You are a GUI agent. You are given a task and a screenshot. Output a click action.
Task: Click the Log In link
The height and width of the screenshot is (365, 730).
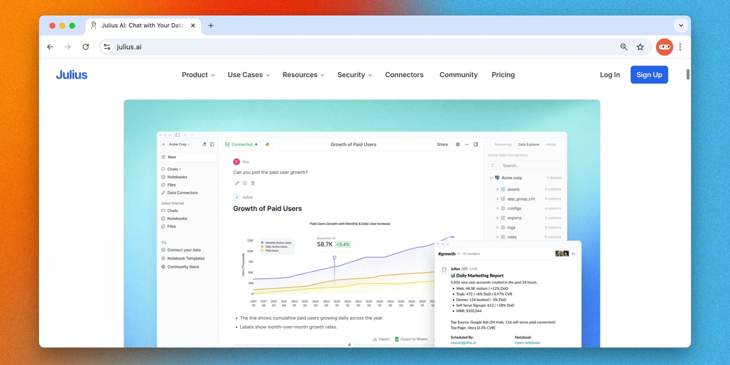tap(610, 75)
